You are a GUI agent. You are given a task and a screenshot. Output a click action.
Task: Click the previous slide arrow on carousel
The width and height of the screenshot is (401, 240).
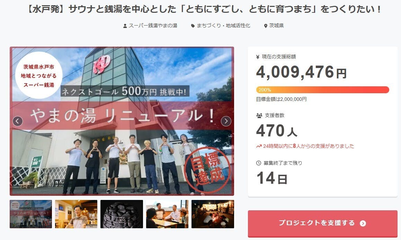pyautogui.click(x=18, y=121)
